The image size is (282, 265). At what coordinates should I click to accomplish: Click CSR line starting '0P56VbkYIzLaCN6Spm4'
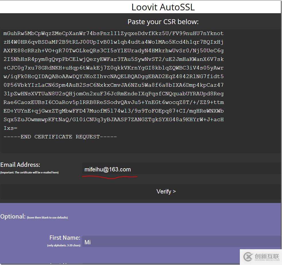[x=114, y=85]
